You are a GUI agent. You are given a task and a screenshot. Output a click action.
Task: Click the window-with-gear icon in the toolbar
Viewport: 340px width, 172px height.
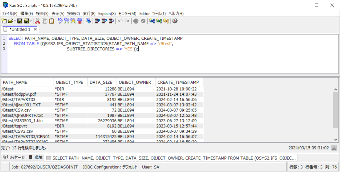coord(88,21)
